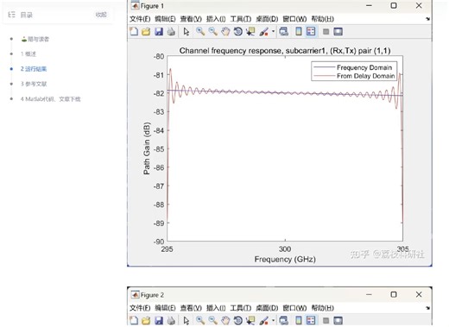Click the Frequency (GHz) axis label

click(285, 260)
